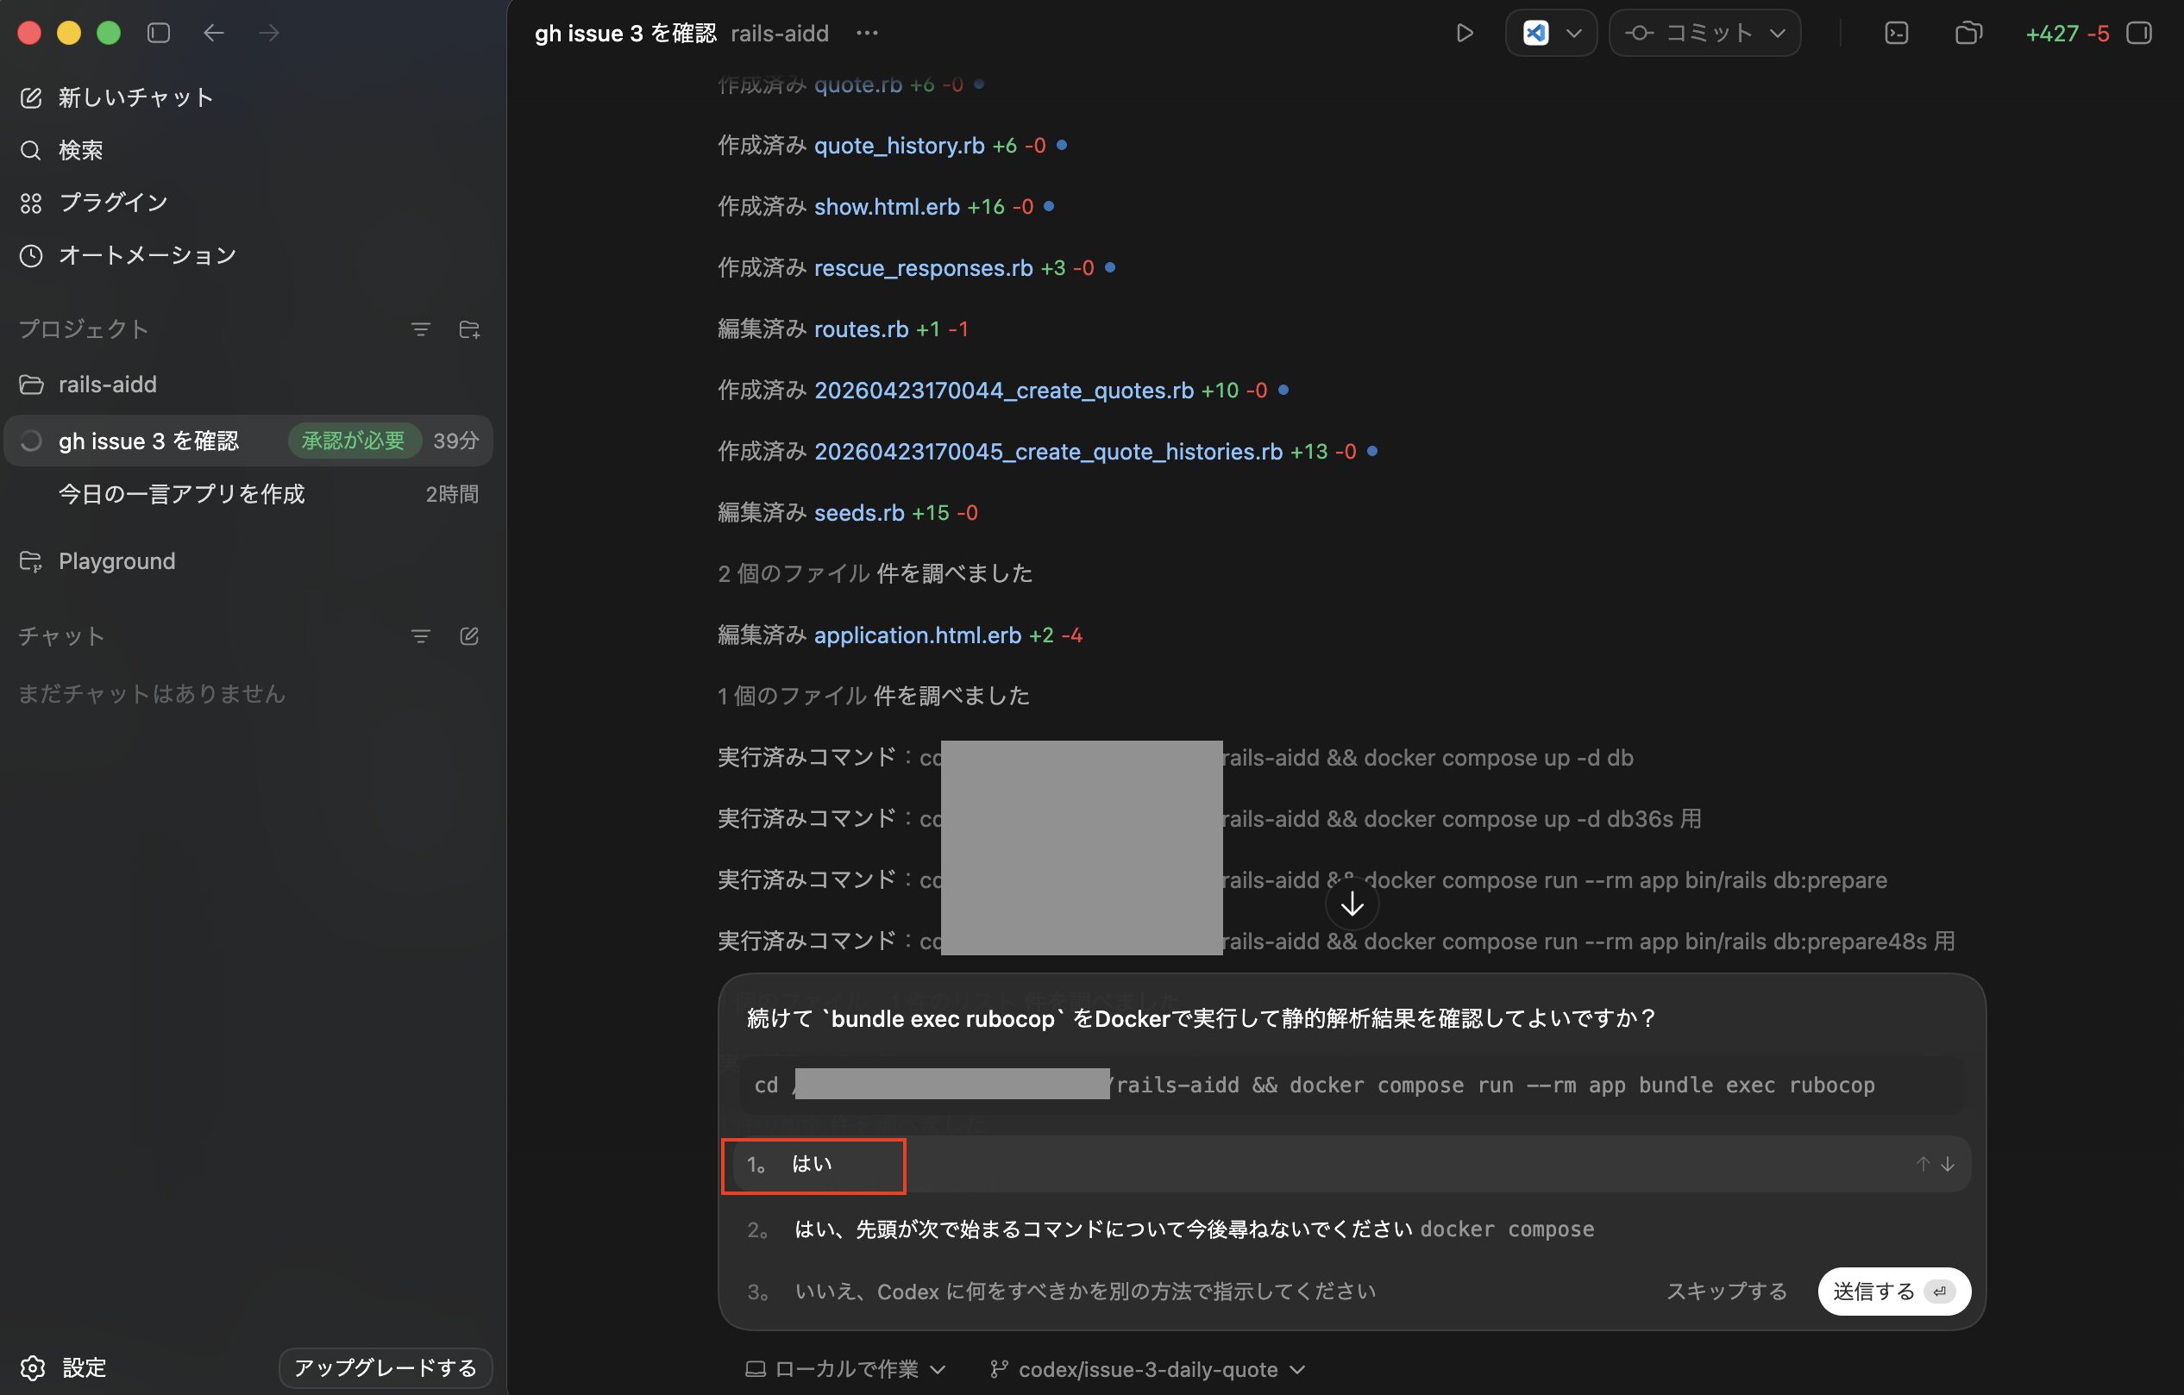Select option 1 はい
The height and width of the screenshot is (1395, 2184).
coord(813,1164)
